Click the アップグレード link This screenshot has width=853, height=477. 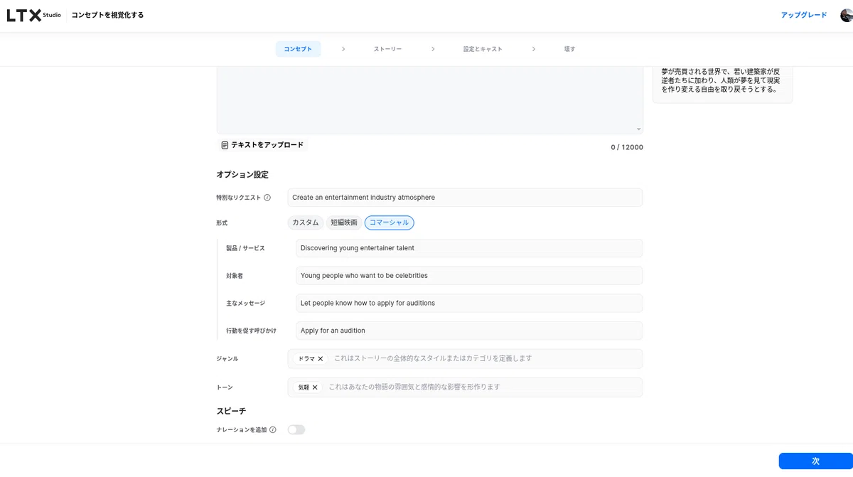point(804,15)
